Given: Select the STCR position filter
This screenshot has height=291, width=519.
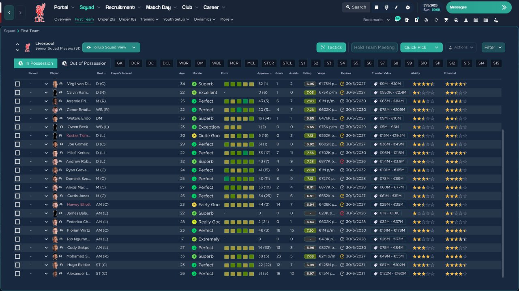Looking at the screenshot, I should 269,63.
